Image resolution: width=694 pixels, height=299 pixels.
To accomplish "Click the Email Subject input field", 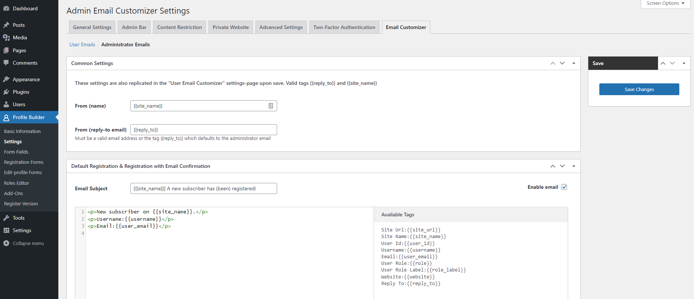I will 204,188.
